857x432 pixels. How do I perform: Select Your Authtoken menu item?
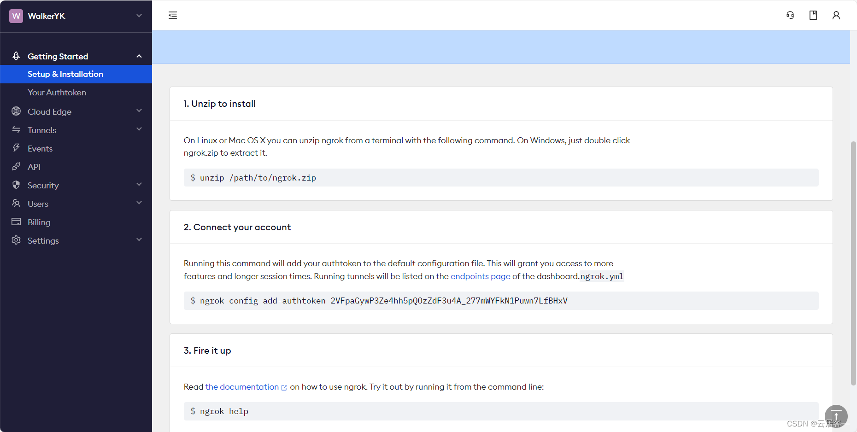(76, 93)
